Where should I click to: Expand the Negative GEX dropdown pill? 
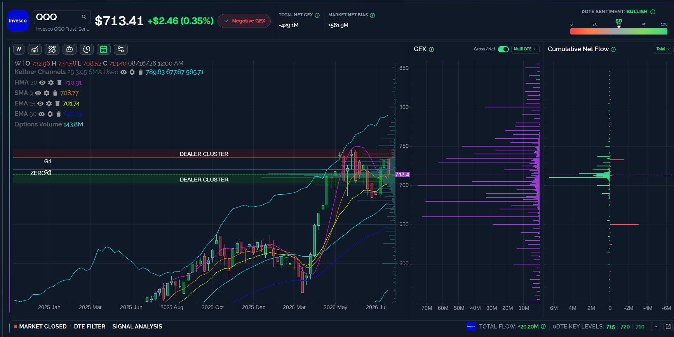244,21
